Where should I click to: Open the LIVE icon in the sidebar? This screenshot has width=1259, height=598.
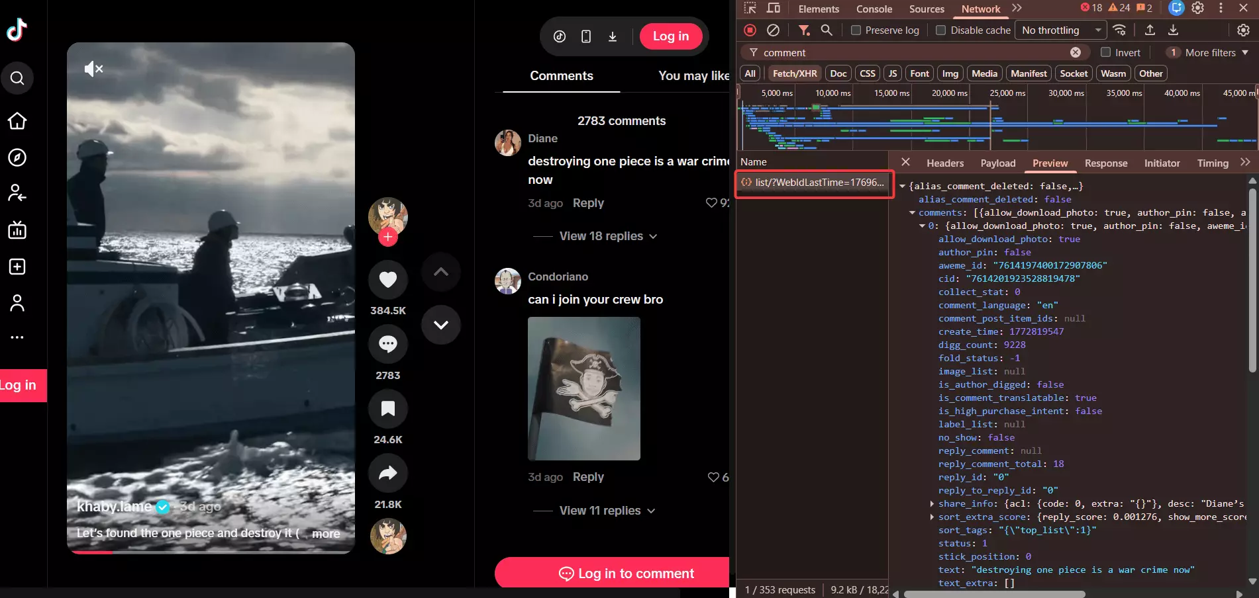click(x=17, y=230)
